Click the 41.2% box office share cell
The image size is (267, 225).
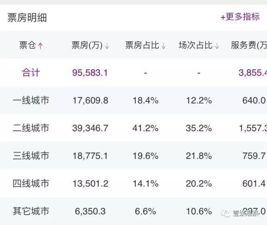(146, 128)
